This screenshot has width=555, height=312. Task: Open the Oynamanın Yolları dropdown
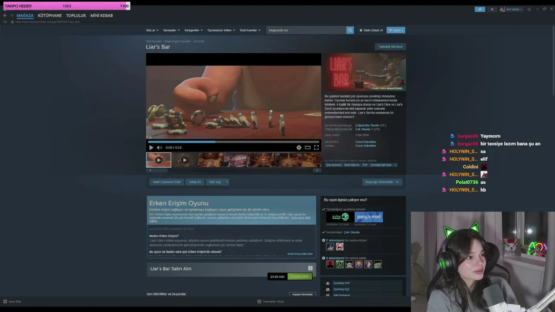[x=221, y=30]
